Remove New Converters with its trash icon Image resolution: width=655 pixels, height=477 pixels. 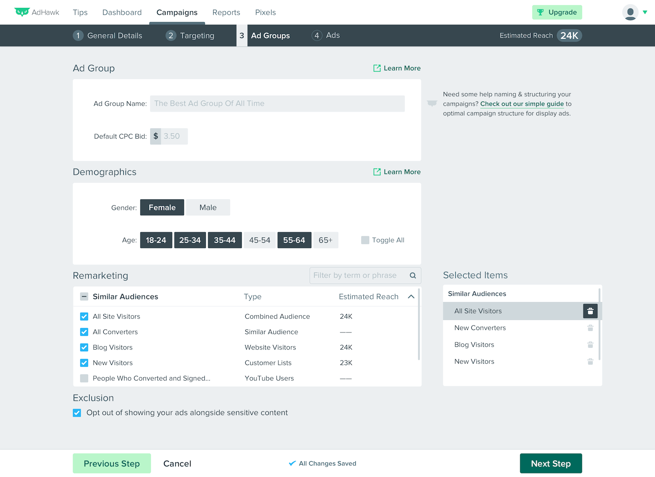[590, 328]
